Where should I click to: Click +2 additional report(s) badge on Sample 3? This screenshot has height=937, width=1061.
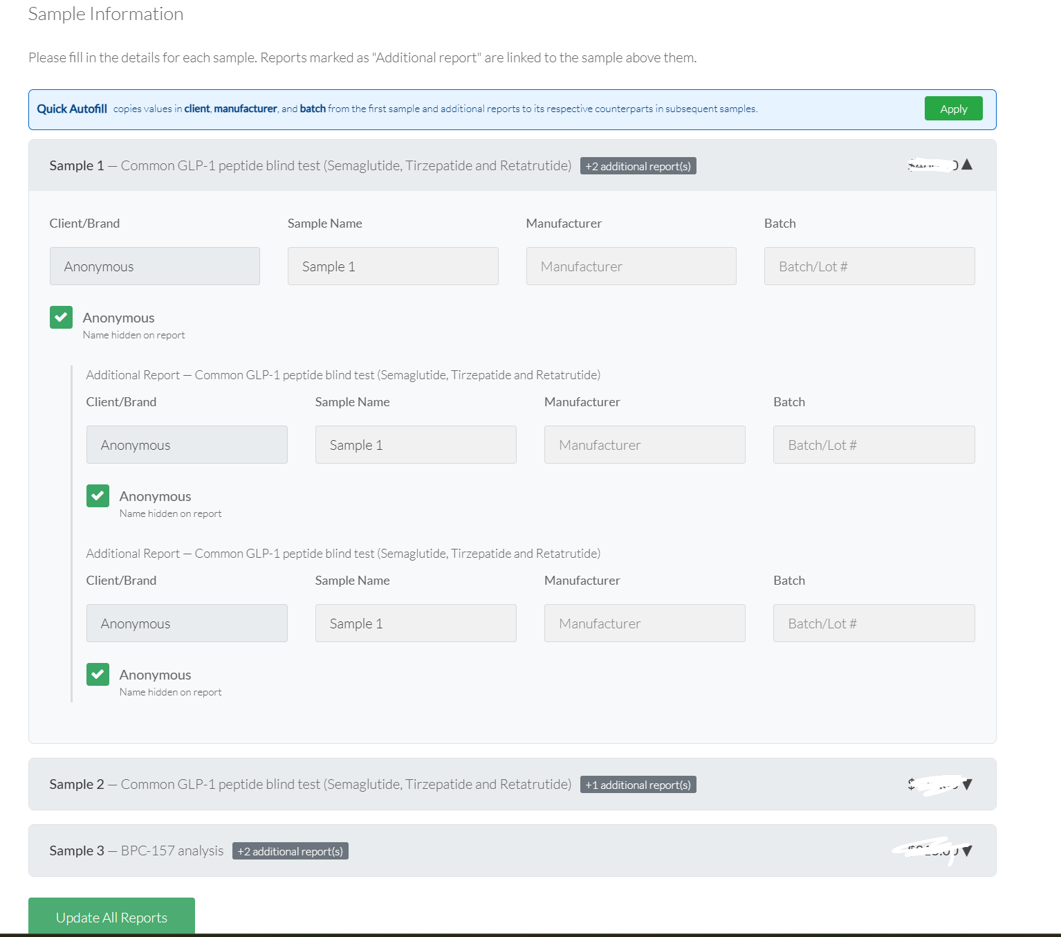pyautogui.click(x=290, y=851)
